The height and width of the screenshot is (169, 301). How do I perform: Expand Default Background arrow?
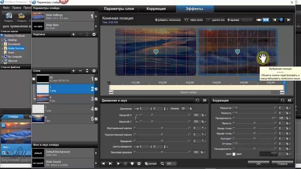(x=96, y=153)
